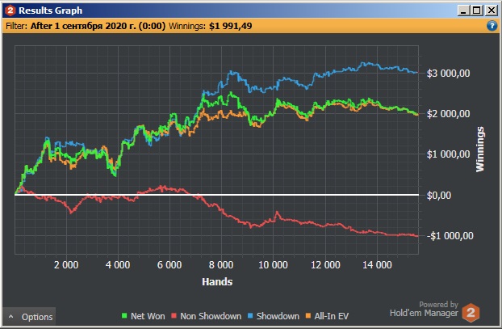Click the blue Showdown color square

[x=250, y=316]
